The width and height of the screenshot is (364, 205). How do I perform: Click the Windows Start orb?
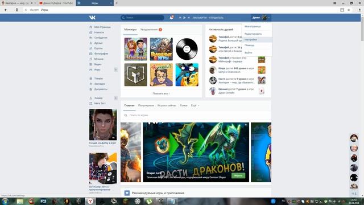[x=5, y=201]
